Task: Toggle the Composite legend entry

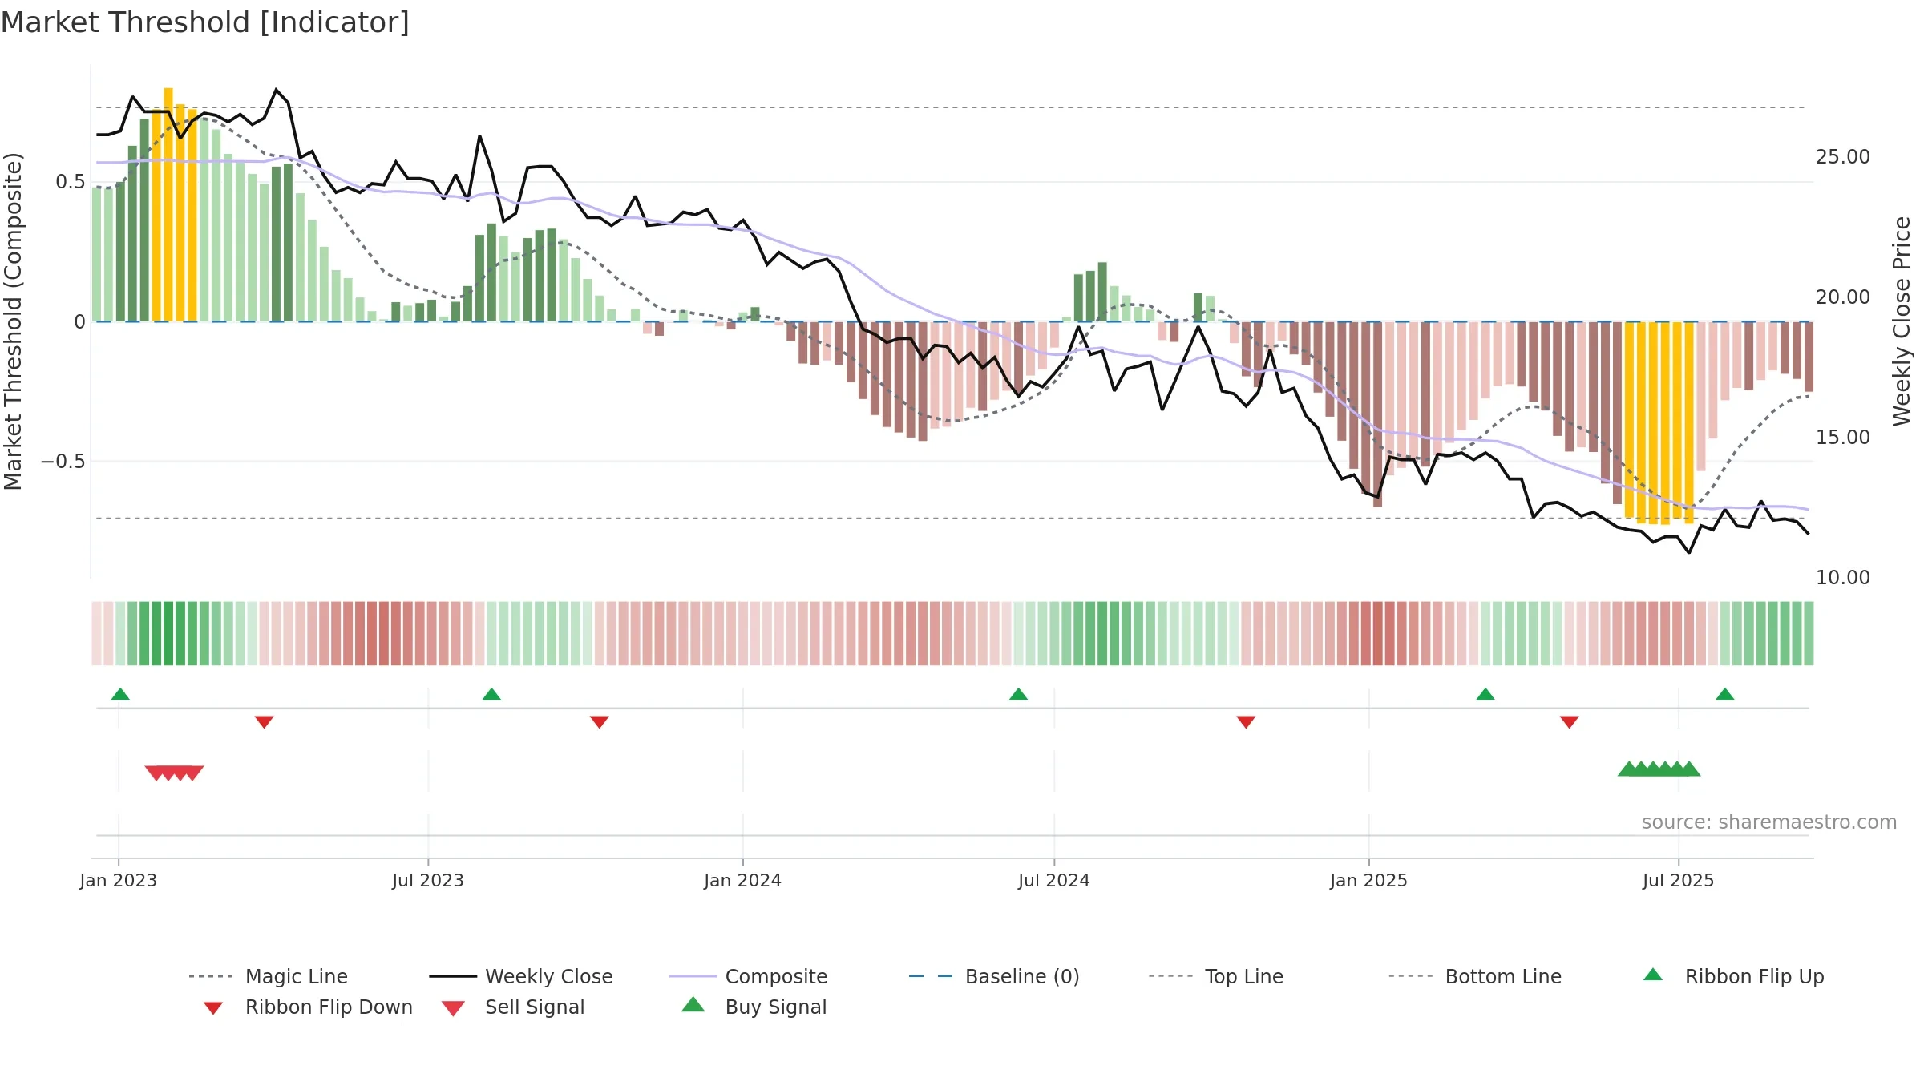Action: [749, 976]
